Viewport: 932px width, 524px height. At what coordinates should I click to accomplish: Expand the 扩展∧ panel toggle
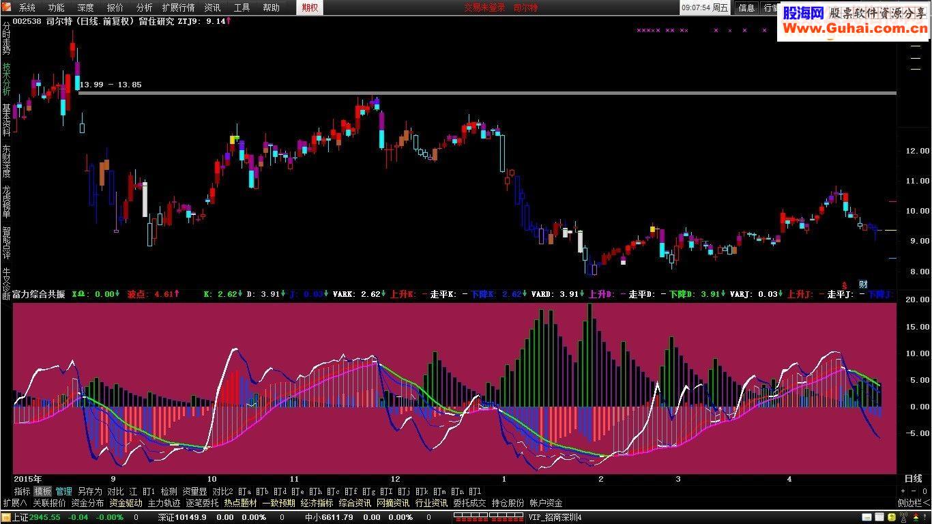(14, 503)
